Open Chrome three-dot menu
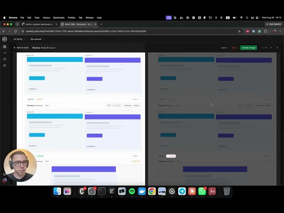The image size is (284, 213). click(280, 32)
